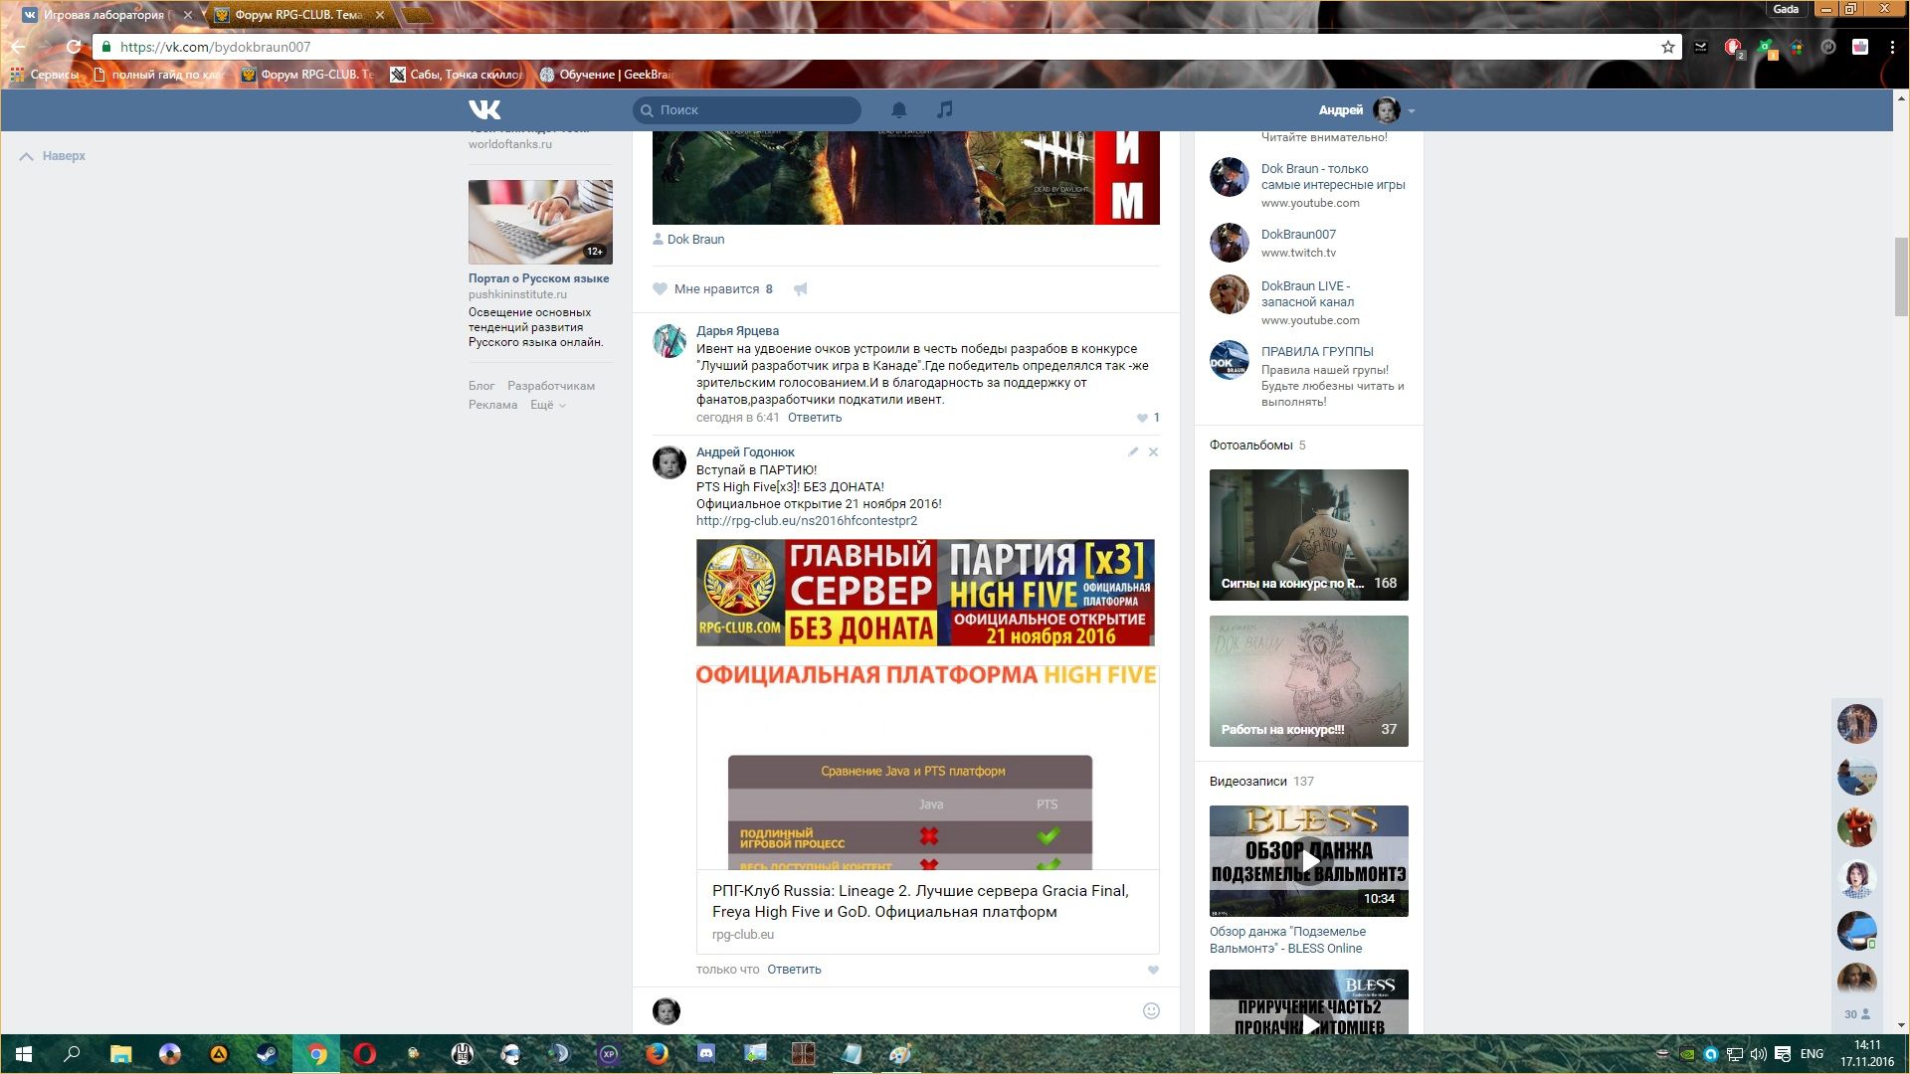Open the emoji smiley picker in comment box
This screenshot has width=1910, height=1074.
1151,1010
